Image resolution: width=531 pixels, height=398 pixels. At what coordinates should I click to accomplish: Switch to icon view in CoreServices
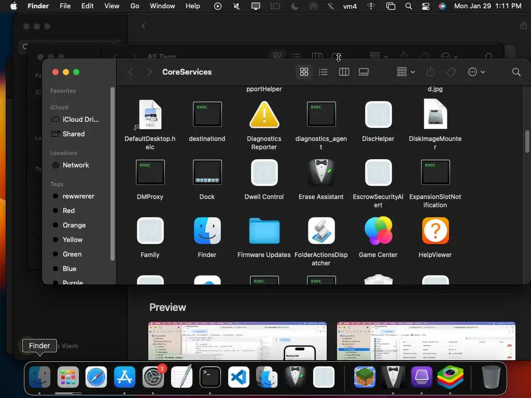pos(304,72)
